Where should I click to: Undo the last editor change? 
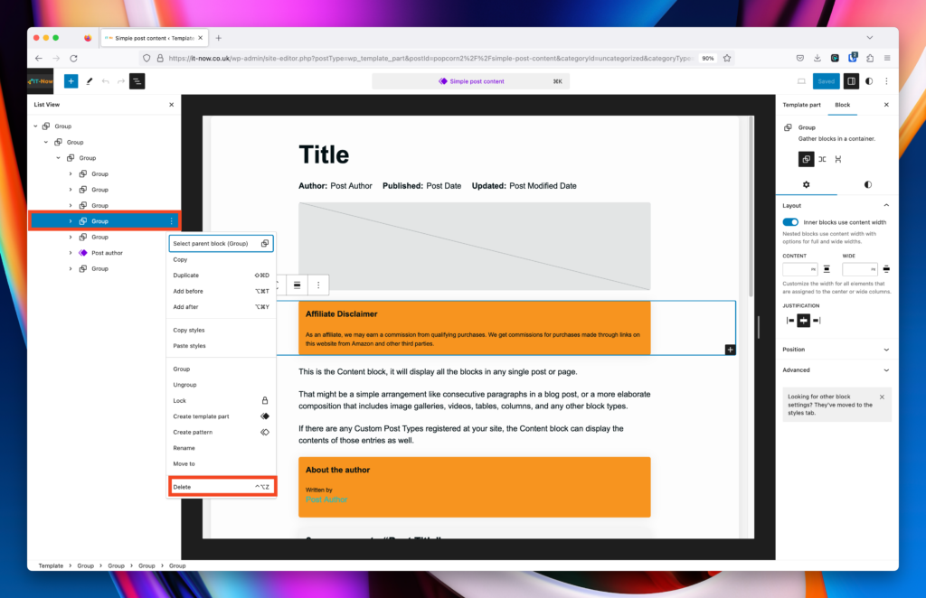[x=105, y=81]
